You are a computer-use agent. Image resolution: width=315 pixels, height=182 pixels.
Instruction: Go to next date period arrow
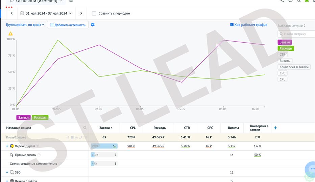coord(81,13)
